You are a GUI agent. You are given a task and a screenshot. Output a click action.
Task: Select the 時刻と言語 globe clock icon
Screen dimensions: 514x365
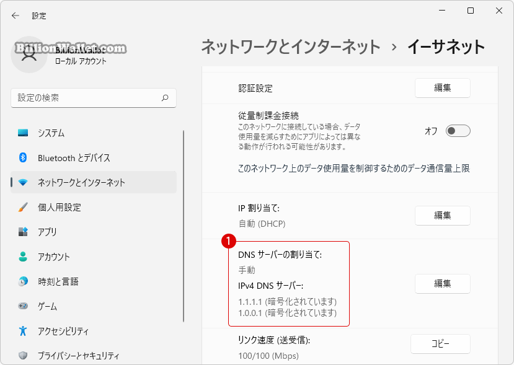[x=23, y=281]
